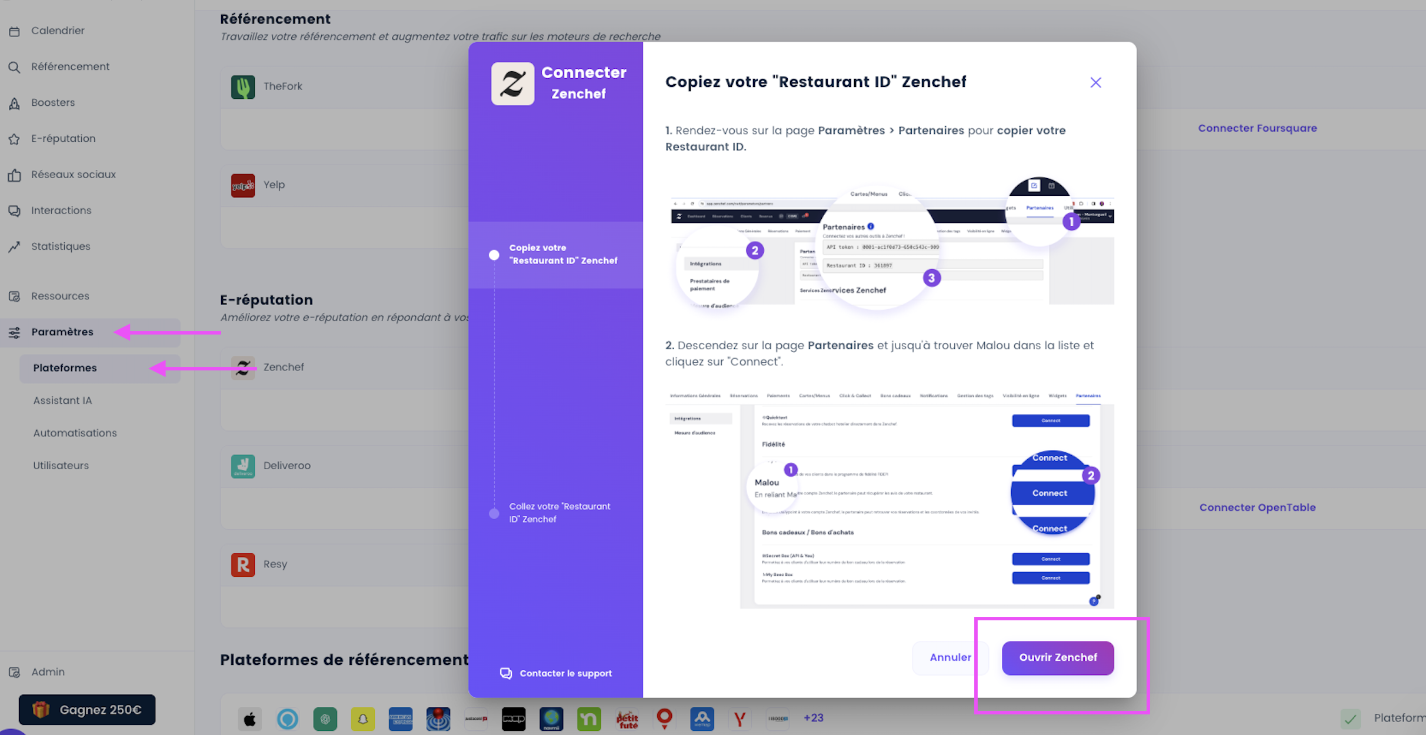Click the Gagnez 250€ gift button
This screenshot has width=1426, height=735.
(x=87, y=710)
